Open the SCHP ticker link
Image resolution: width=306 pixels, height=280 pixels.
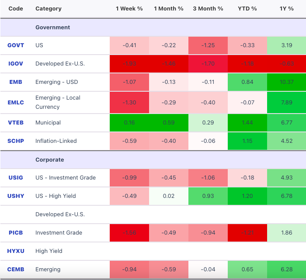pos(16,141)
